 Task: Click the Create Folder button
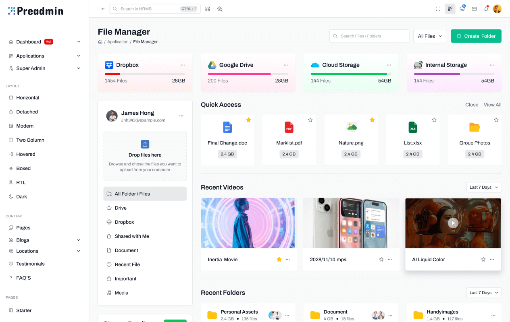(x=476, y=36)
